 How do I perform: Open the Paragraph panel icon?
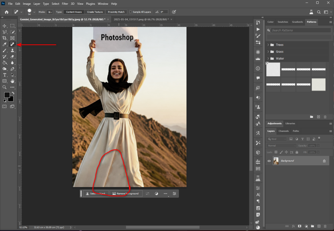258,201
